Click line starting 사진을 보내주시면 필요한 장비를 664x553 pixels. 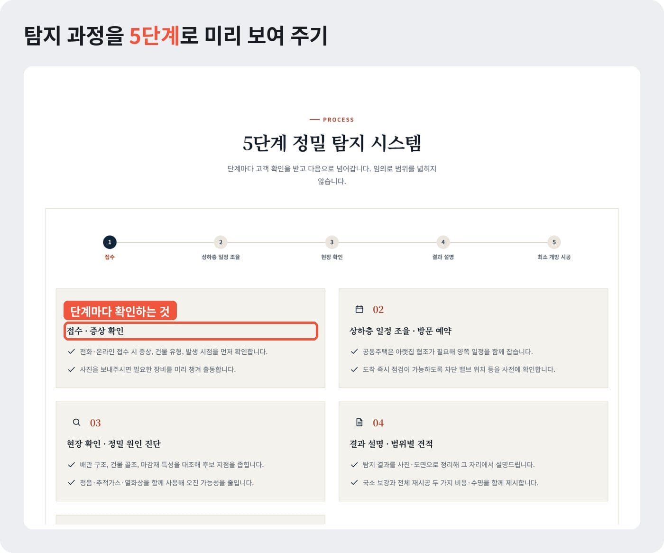tap(157, 369)
